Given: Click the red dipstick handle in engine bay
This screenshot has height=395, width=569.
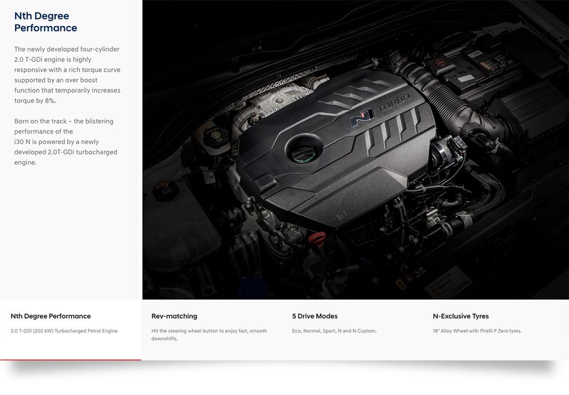Looking at the screenshot, I should [318, 238].
